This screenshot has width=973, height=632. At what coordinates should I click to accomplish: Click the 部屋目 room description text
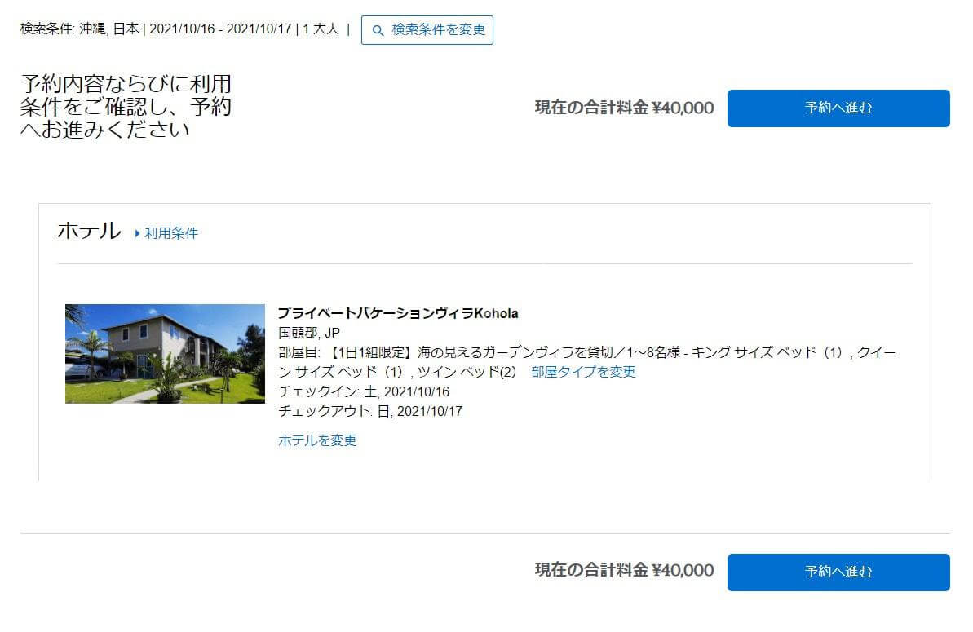pos(586,361)
